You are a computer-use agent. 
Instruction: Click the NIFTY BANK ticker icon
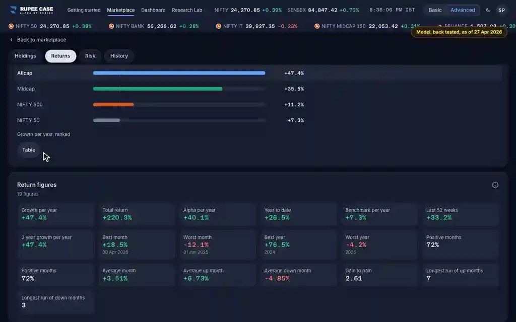(x=111, y=26)
